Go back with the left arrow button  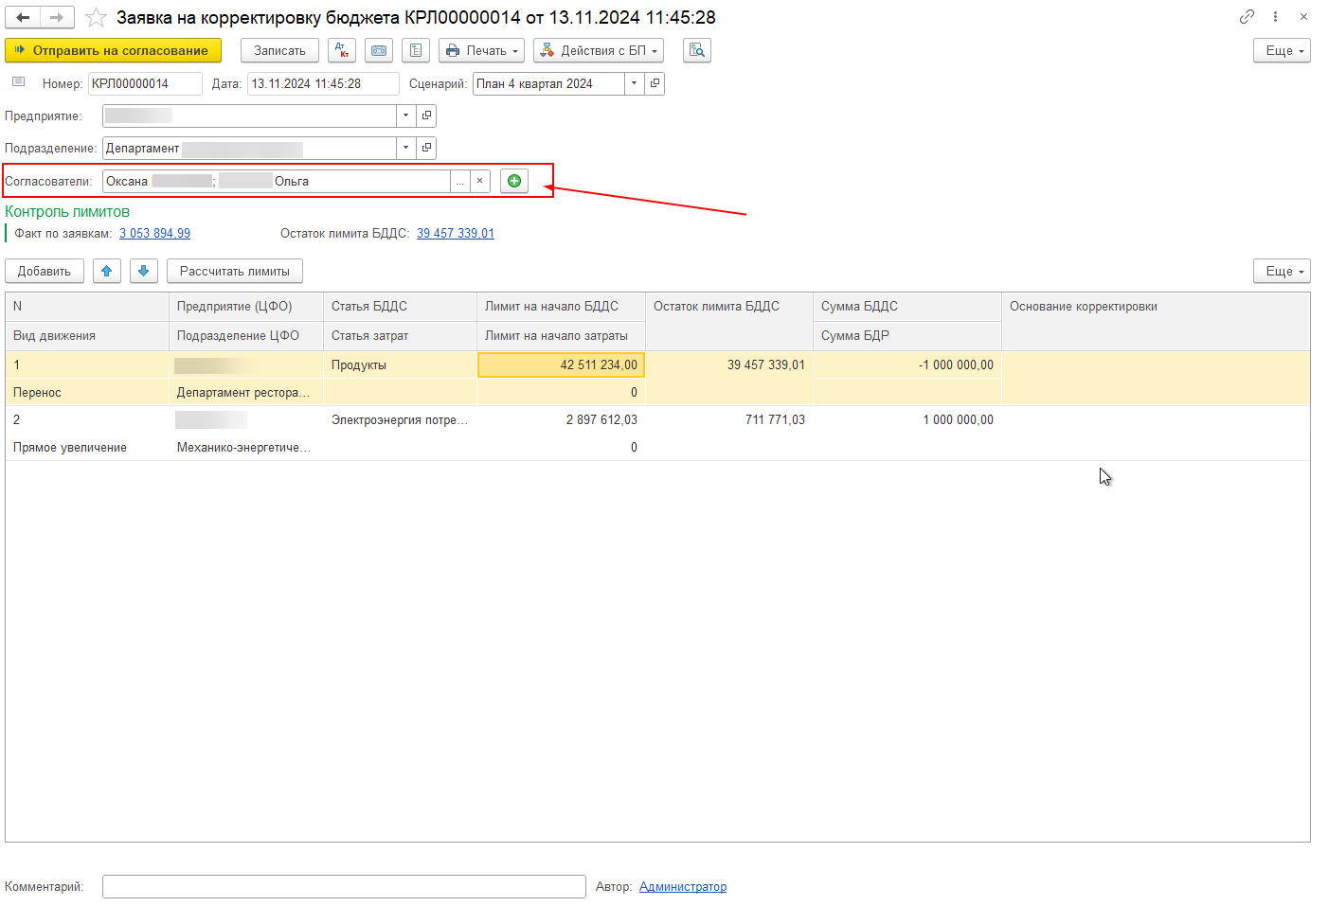point(23,17)
